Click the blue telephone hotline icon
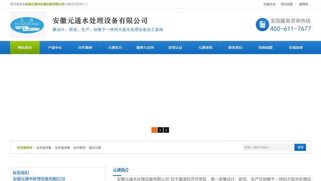This screenshot has width=321, height=181. pos(262,25)
